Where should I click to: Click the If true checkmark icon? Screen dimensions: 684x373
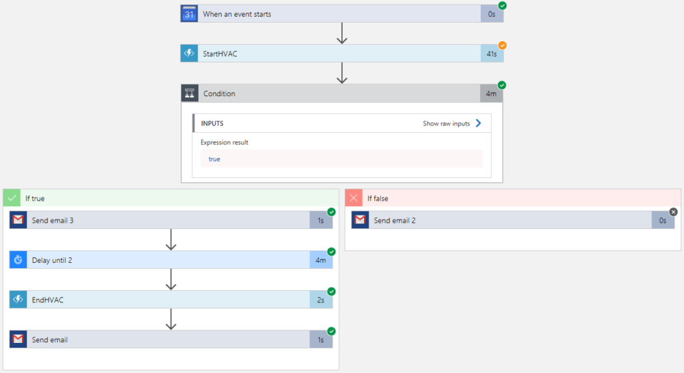(x=12, y=198)
